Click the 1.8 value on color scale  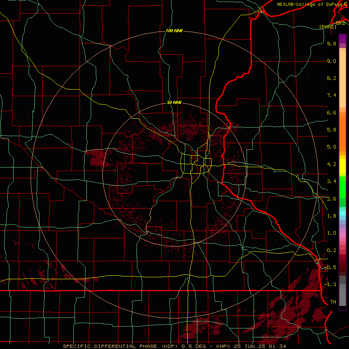click(332, 216)
